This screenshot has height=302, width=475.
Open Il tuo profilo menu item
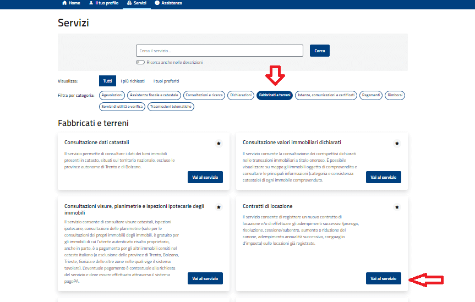tap(103, 3)
